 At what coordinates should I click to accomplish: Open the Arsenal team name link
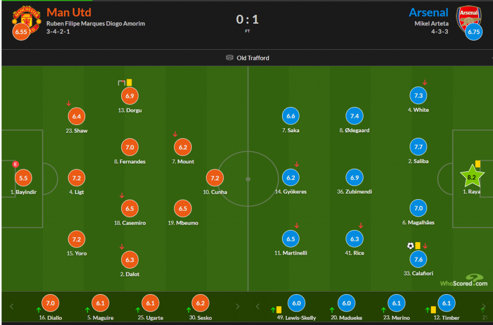(428, 12)
